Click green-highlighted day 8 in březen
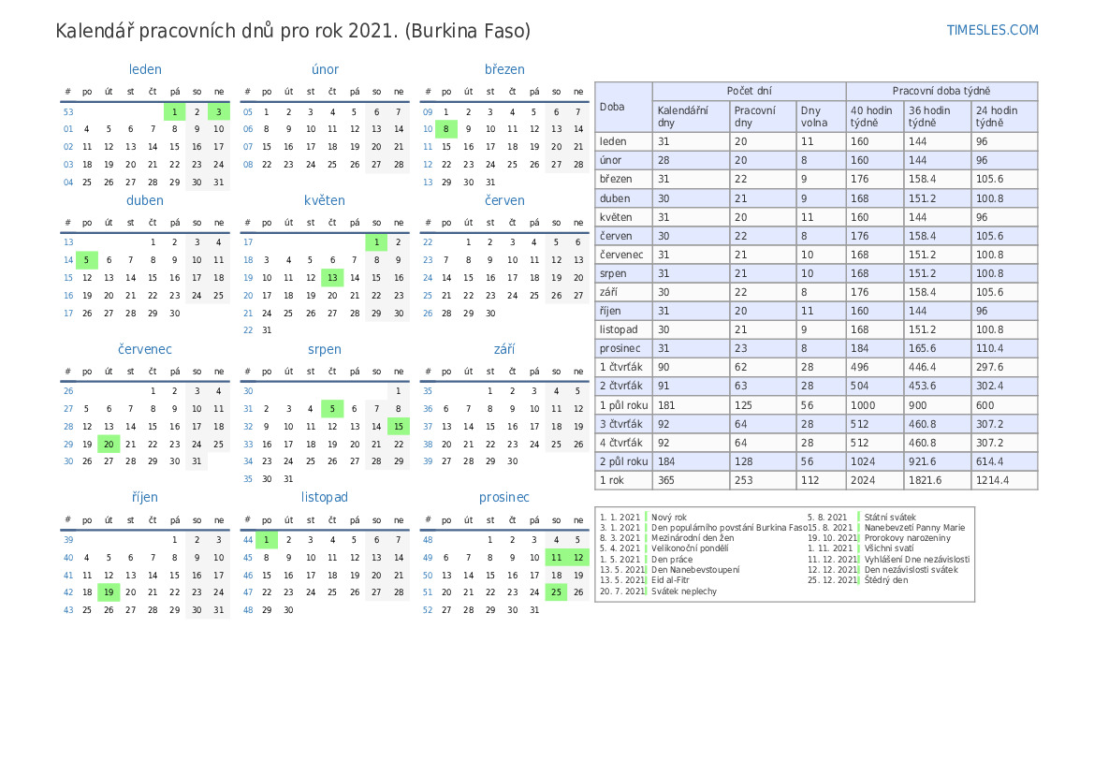 [x=446, y=129]
